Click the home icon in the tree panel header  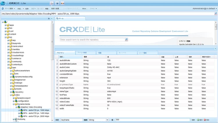49,19
